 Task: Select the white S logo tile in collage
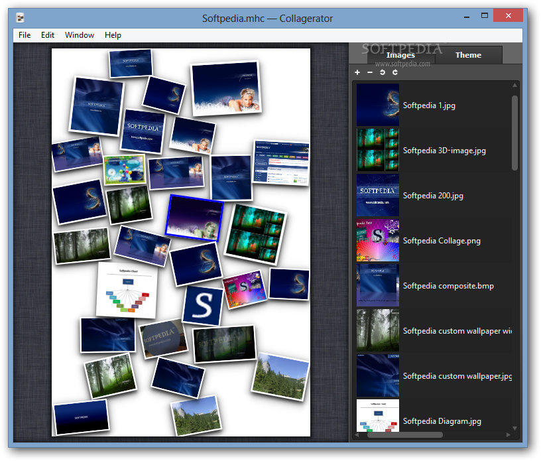click(x=202, y=305)
